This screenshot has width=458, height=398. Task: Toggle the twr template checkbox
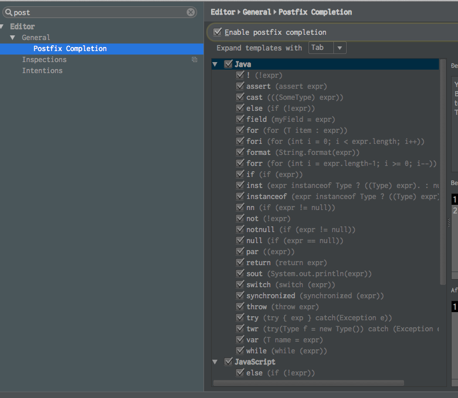point(240,328)
